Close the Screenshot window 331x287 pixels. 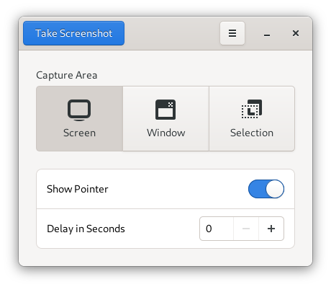tap(296, 33)
